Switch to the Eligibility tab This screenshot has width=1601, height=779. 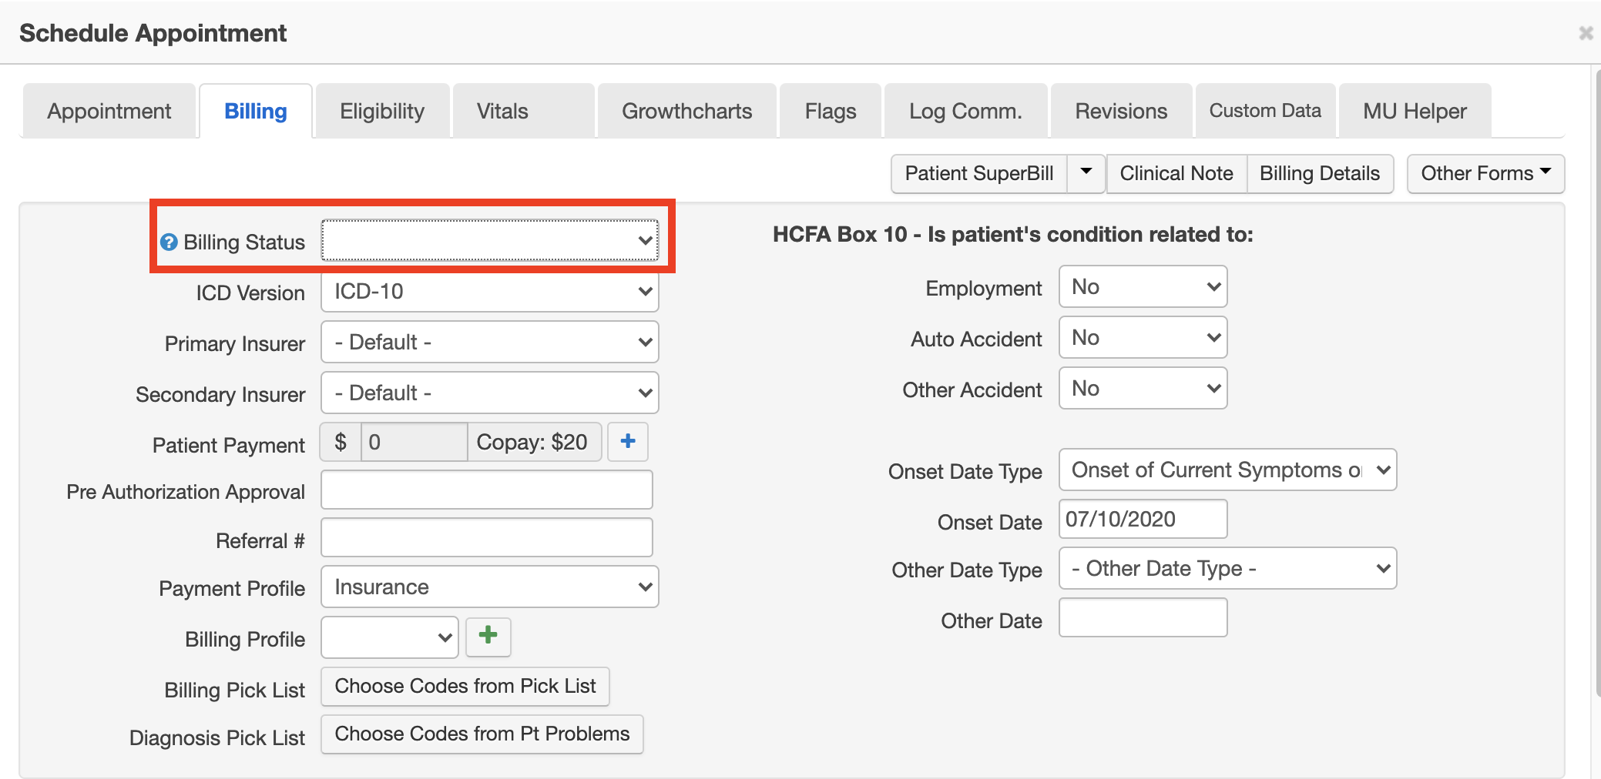click(382, 111)
